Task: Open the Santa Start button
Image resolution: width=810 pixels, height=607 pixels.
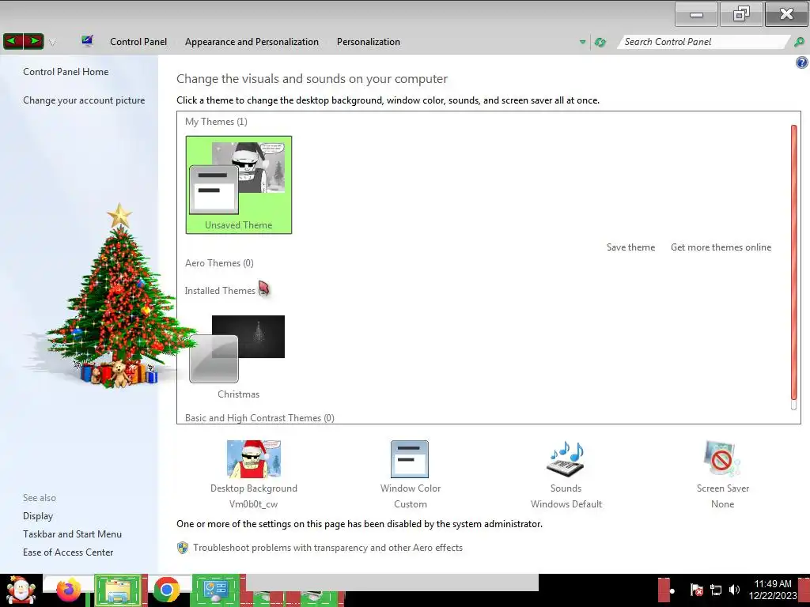Action: tap(21, 590)
